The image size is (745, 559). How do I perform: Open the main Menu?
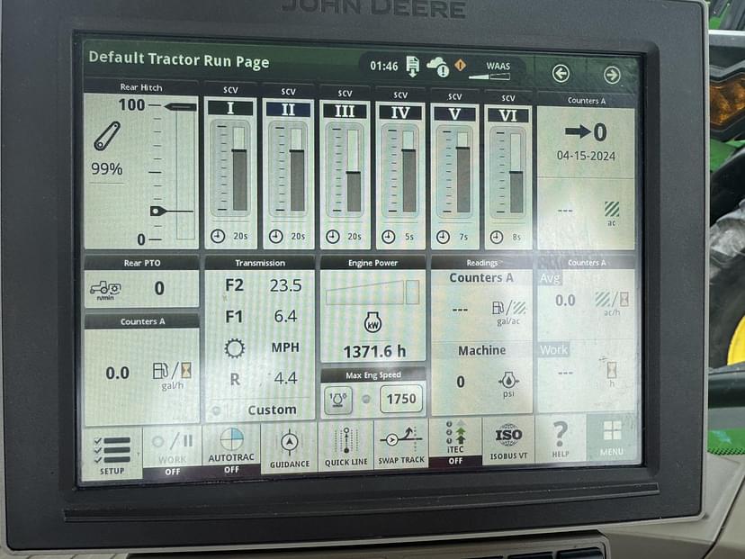click(612, 437)
